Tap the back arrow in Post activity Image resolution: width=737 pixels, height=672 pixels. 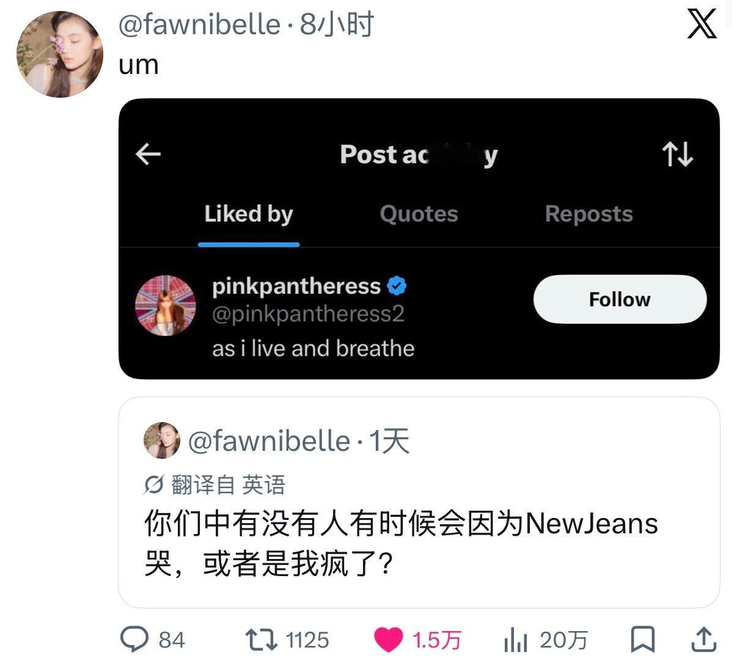click(x=148, y=155)
